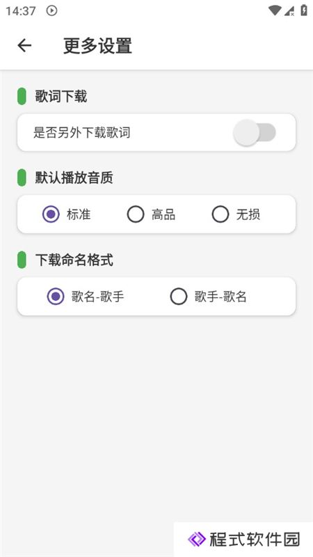This screenshot has height=557, width=313.
Task: Click the 是否另外下载歌词 label text
Action: tap(82, 132)
